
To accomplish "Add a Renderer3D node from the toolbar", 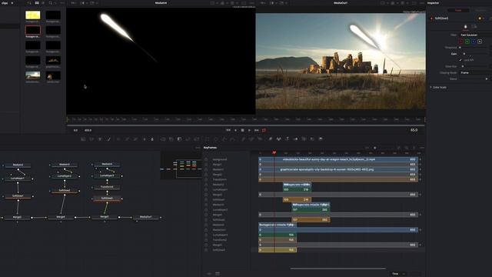I will tap(321, 138).
